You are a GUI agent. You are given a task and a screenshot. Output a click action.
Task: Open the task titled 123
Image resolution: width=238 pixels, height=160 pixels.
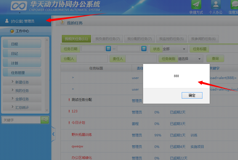pos(74,111)
